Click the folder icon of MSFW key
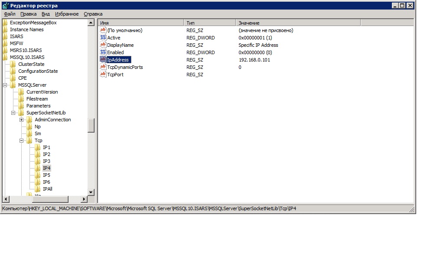 [5, 43]
